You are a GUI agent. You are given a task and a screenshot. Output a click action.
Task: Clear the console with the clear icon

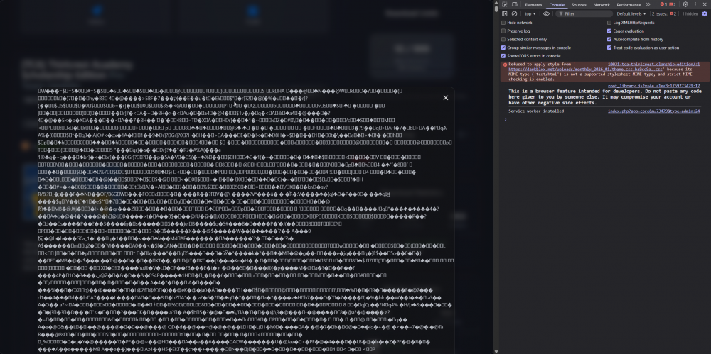[x=514, y=13]
